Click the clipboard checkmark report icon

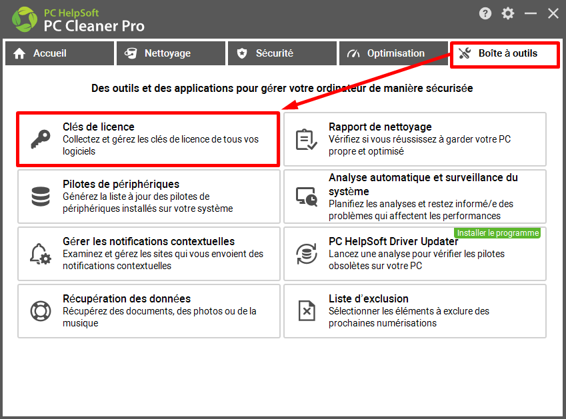tap(307, 139)
